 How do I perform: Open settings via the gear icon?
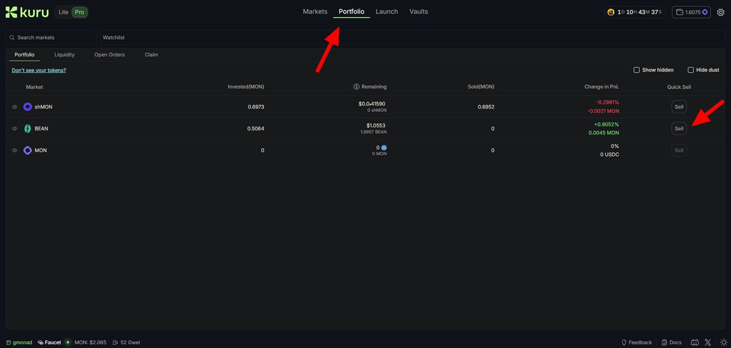(721, 12)
